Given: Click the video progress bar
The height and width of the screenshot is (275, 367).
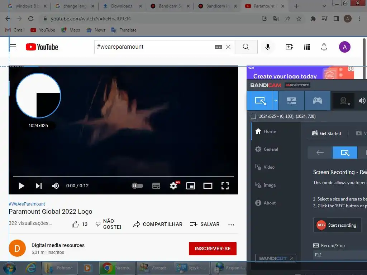Looking at the screenshot, I should click(x=123, y=177).
